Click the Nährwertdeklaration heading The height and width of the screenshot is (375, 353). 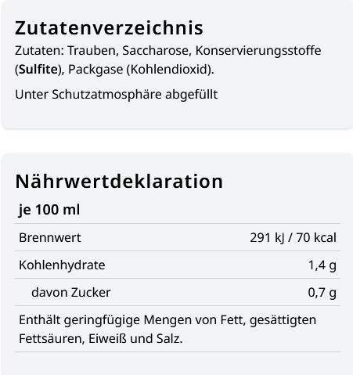119,181
